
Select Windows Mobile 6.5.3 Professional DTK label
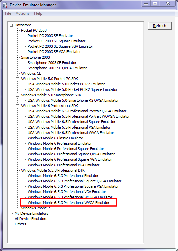pyautogui.click(x=53, y=170)
